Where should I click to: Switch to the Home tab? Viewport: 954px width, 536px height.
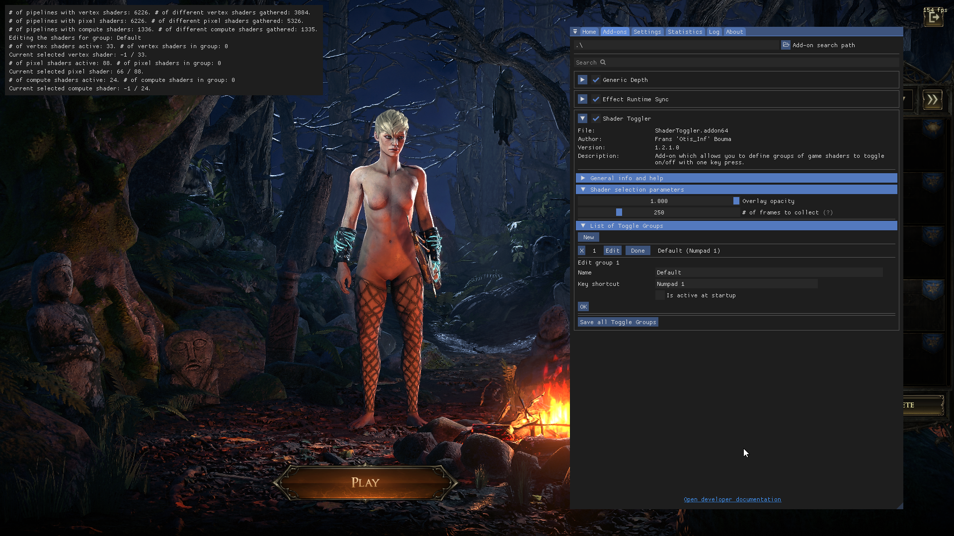coord(589,32)
